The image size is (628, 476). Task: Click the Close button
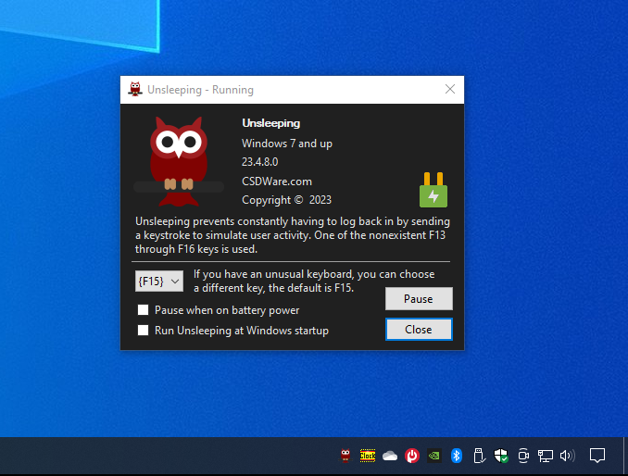(419, 330)
